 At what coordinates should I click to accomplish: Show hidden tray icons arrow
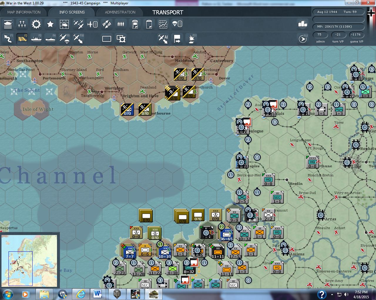tap(332, 294)
